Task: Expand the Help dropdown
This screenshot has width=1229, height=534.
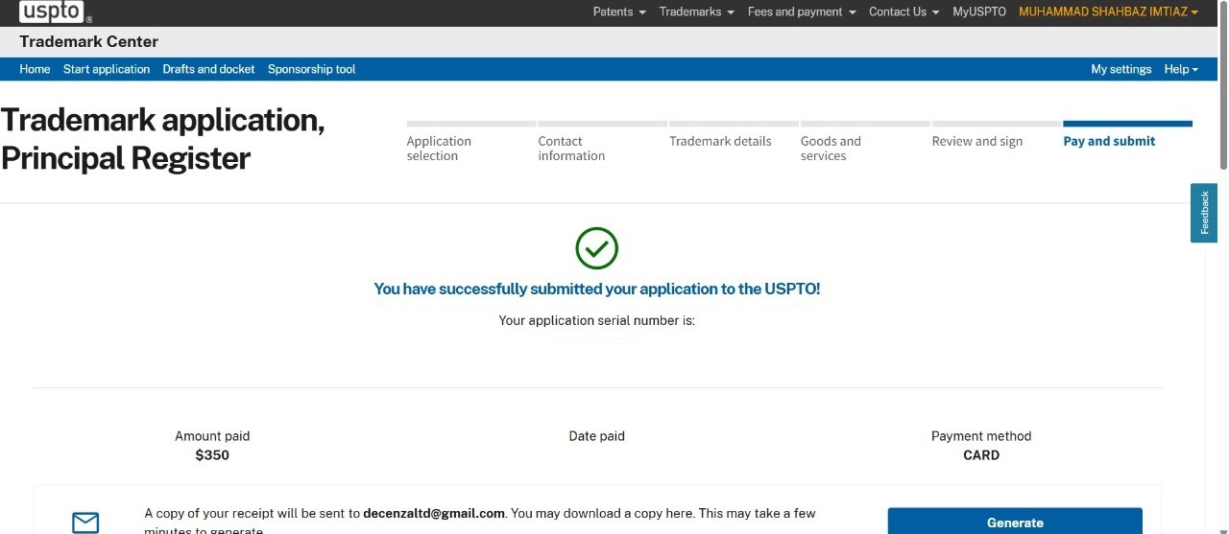Action: (x=1180, y=69)
